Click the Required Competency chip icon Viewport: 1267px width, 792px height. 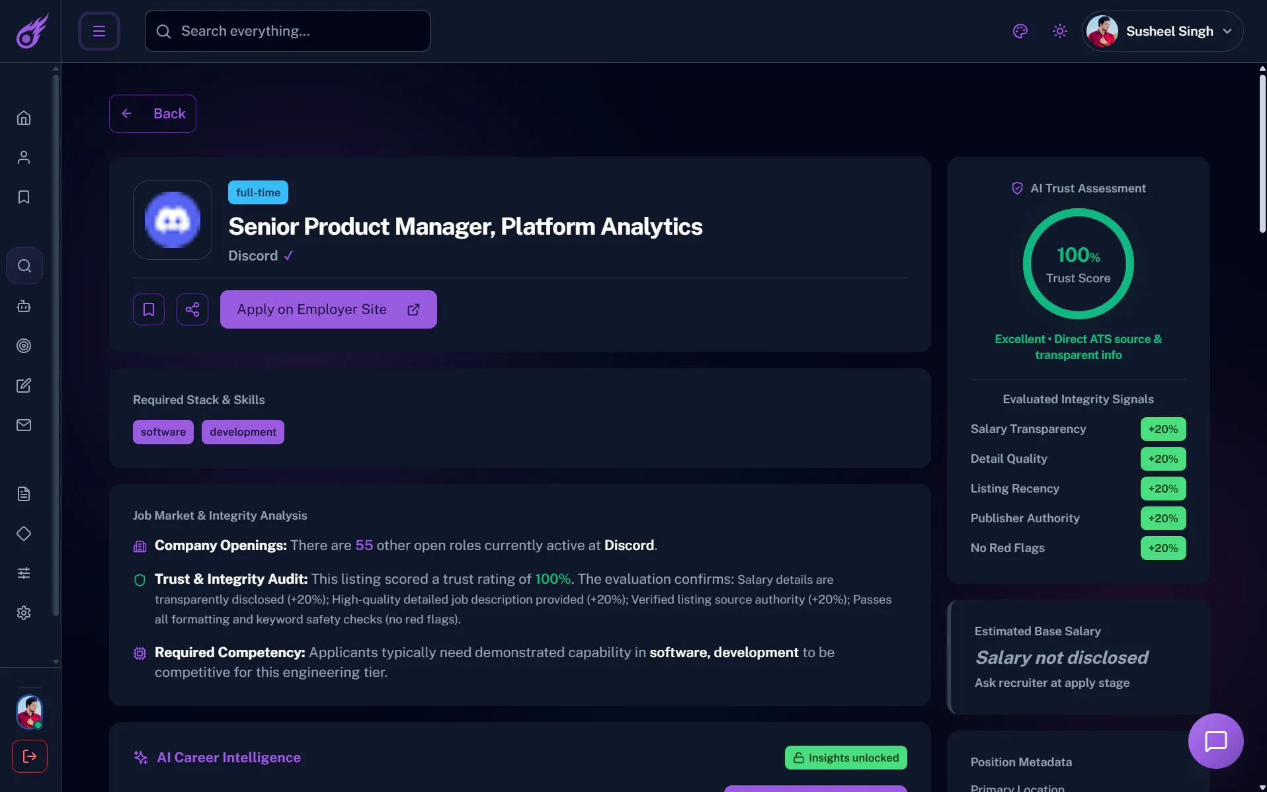pyautogui.click(x=140, y=653)
